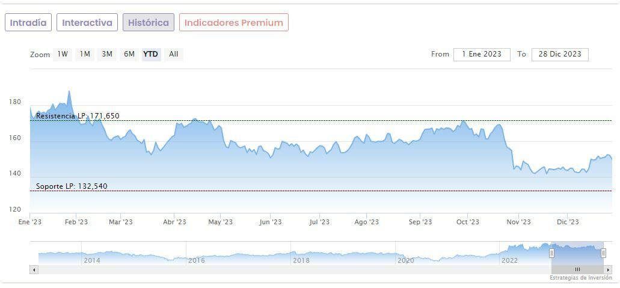
Task: Open Indicadores Premium
Action: tap(233, 23)
